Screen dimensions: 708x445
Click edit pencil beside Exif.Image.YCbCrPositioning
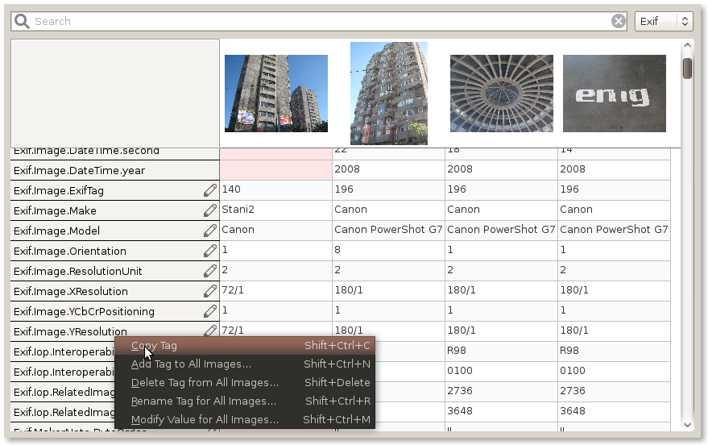pos(210,311)
